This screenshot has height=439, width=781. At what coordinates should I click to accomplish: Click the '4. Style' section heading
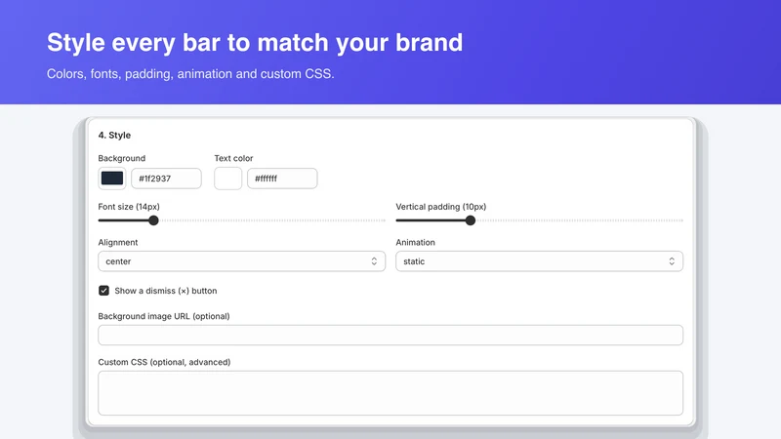(114, 135)
